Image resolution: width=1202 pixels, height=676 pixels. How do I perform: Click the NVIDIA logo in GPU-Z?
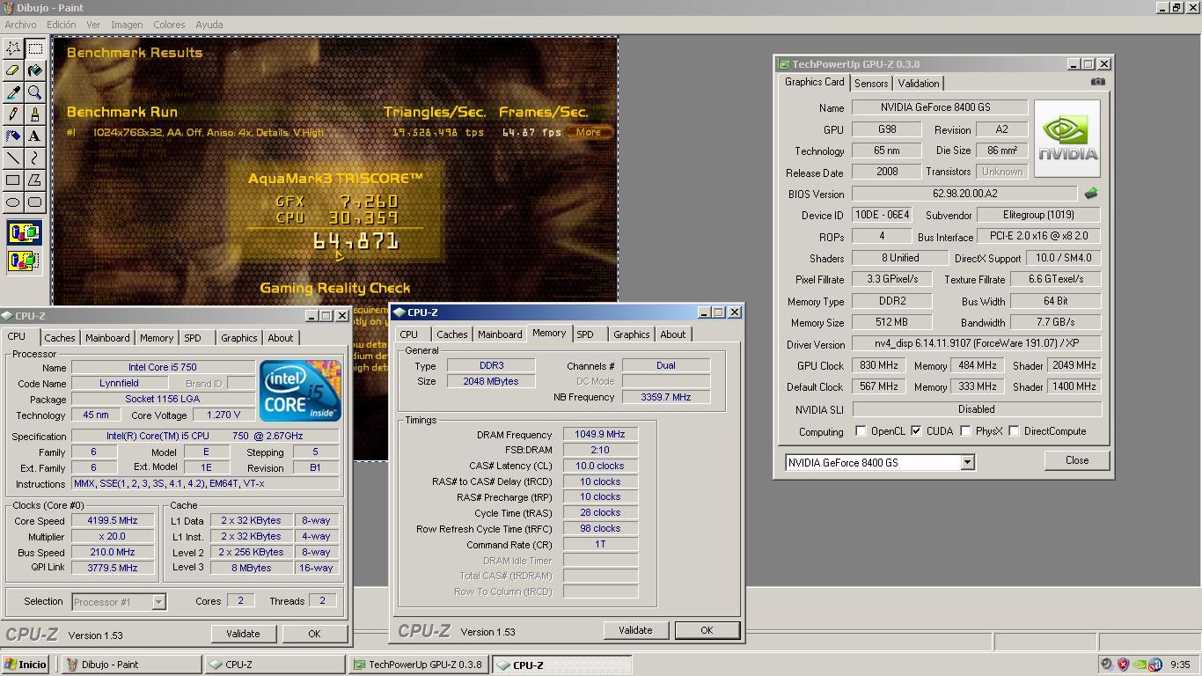[1066, 139]
